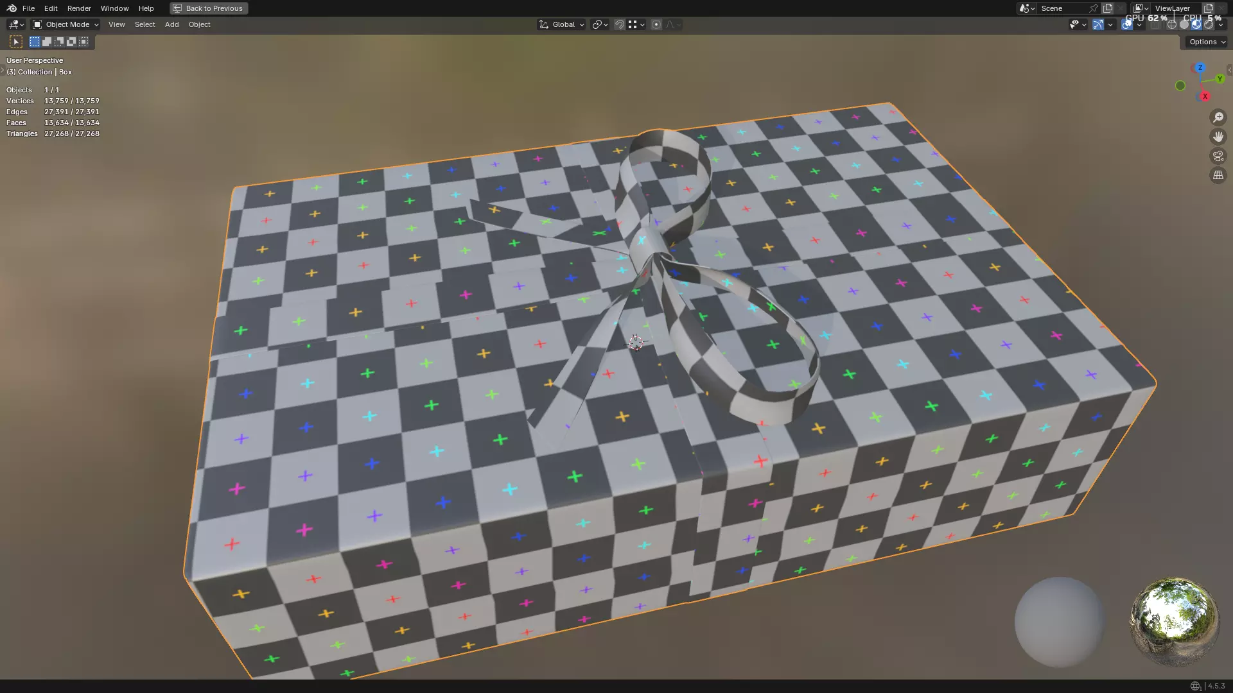Image resolution: width=1233 pixels, height=693 pixels.
Task: Choose the Intersect selection mode
Action: tap(83, 42)
